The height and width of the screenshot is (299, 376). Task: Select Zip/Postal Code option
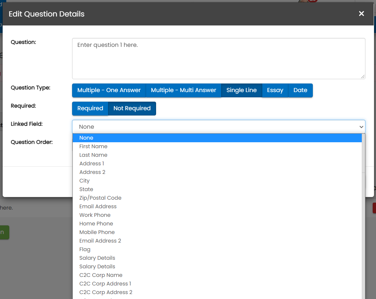[100, 198]
